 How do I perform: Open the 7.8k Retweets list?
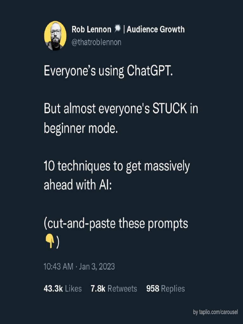coord(114,289)
